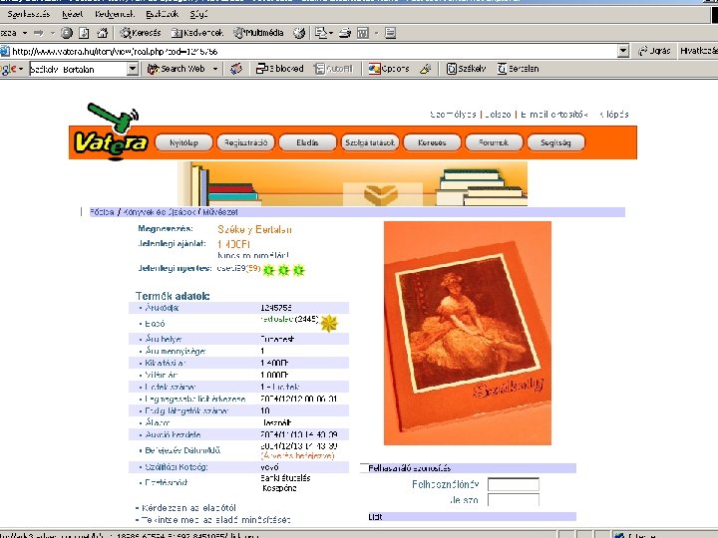Open the Súgó menu
The height and width of the screenshot is (538, 718).
click(x=198, y=14)
